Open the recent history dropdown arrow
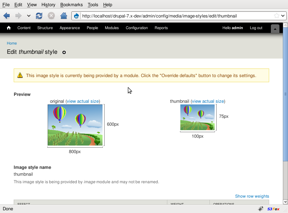This screenshot has width=288, height=213. (29, 16)
